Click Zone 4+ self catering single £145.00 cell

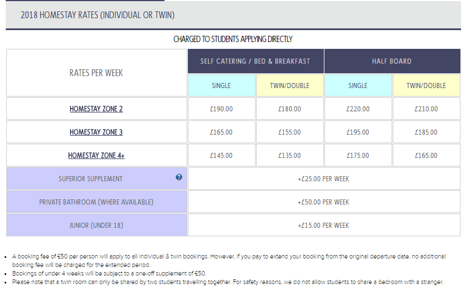[221, 156]
